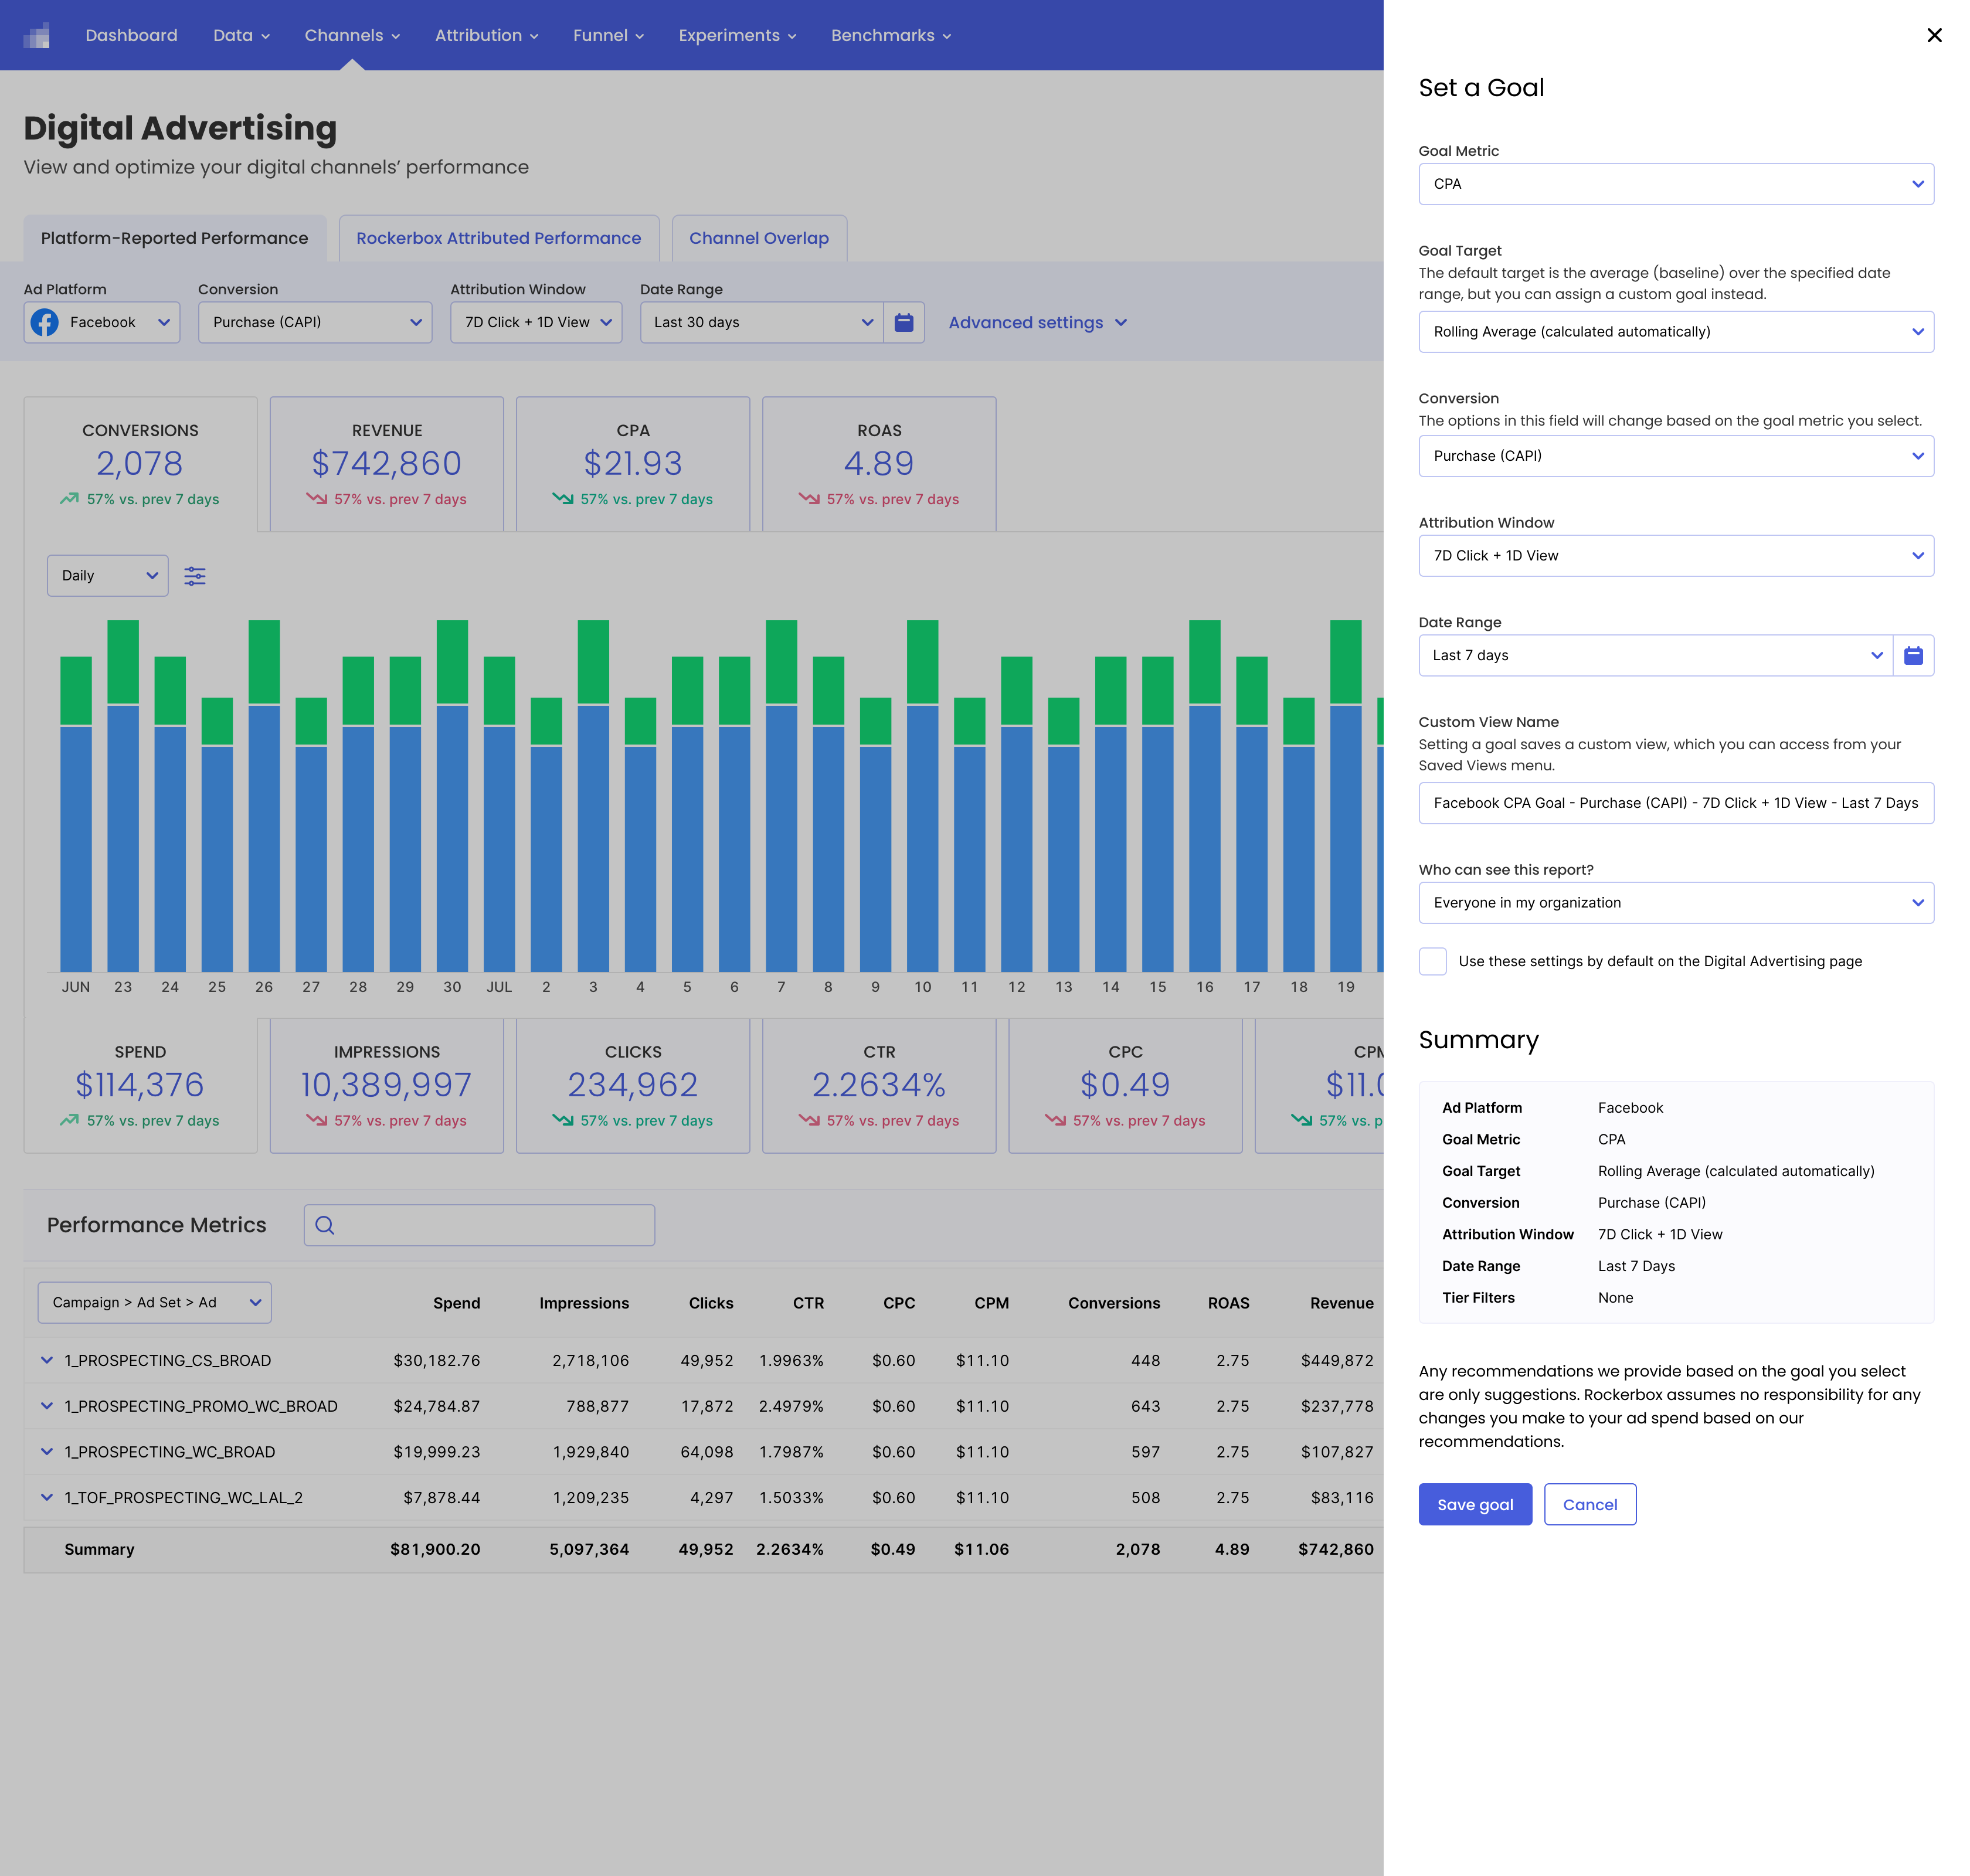Expand the 1_TOF_PROSPECTING_WC_LAL_2 campaign row
This screenshot has width=1970, height=1876.
tap(46, 1497)
